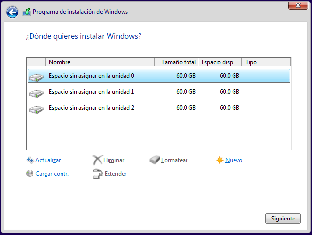The image size is (312, 235).
Task: Click the drive icon for unidad 2
Action: (36, 109)
